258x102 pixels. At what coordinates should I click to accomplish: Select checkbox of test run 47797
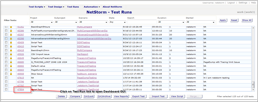click(x=6, y=86)
